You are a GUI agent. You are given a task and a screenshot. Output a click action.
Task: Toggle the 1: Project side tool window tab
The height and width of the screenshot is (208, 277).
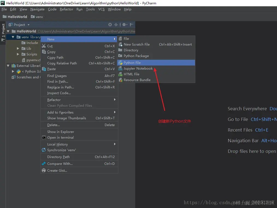(x=3, y=33)
